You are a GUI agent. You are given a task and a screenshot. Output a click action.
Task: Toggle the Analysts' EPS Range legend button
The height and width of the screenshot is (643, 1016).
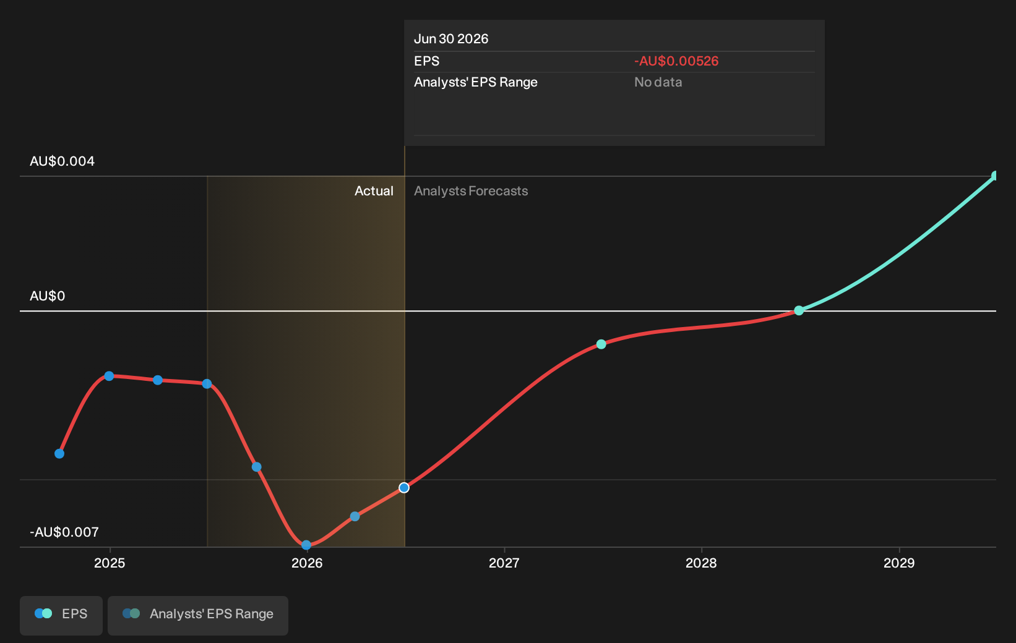198,615
